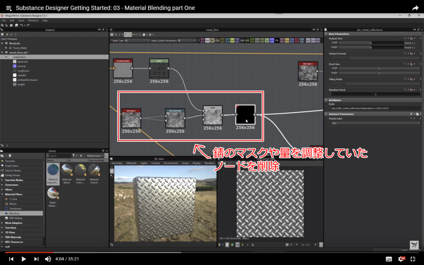Click the Nrm node shortcut
Screen dimensions: 424x265
point(272,40)
